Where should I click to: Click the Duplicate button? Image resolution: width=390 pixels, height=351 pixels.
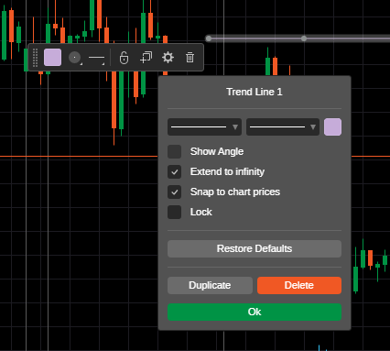(210, 285)
